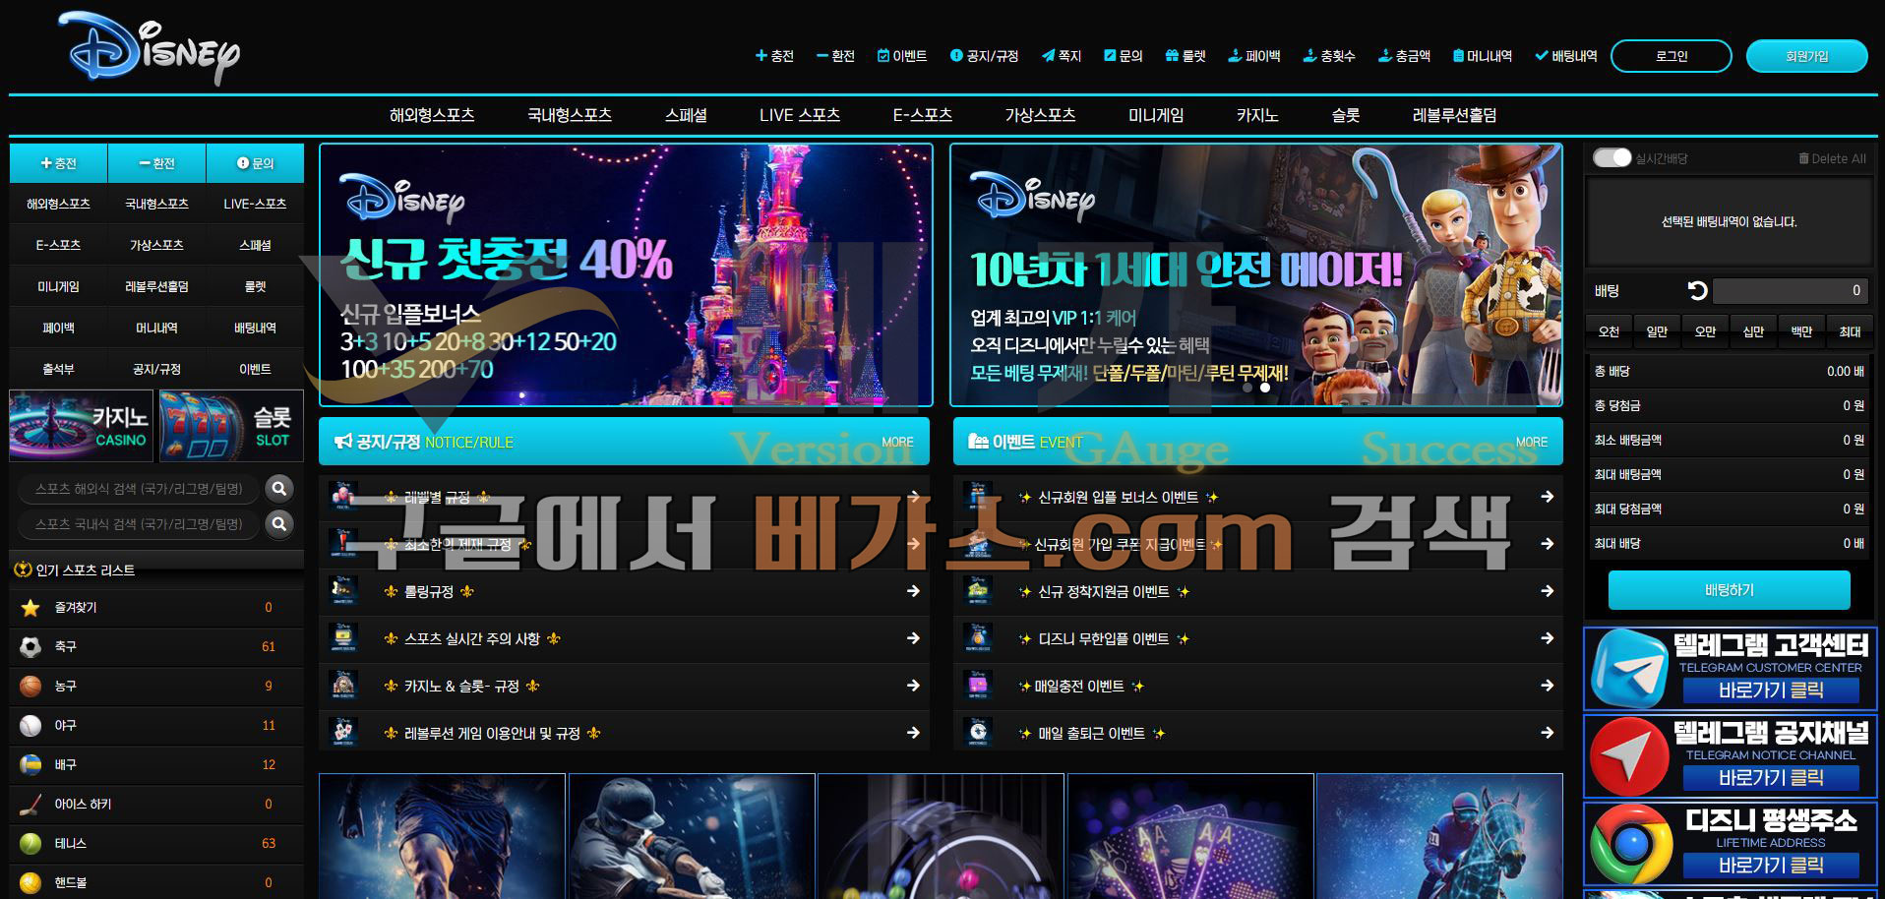Open 텔레그램 고객센터 Telegram icon banner
The image size is (1885, 899).
1731,669
